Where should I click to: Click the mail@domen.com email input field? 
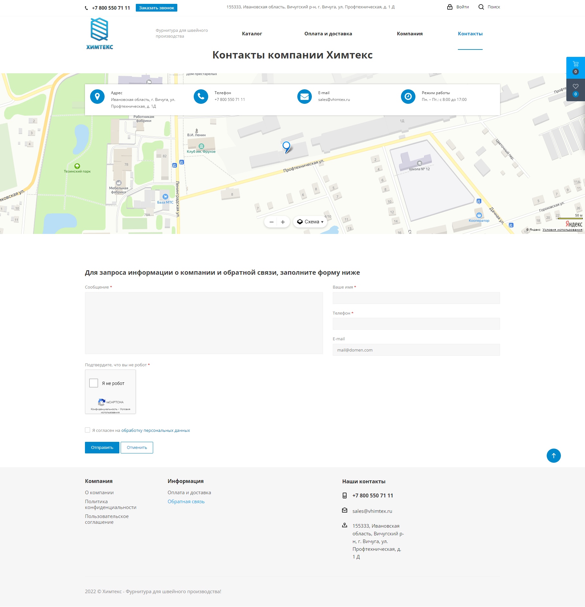coord(416,350)
